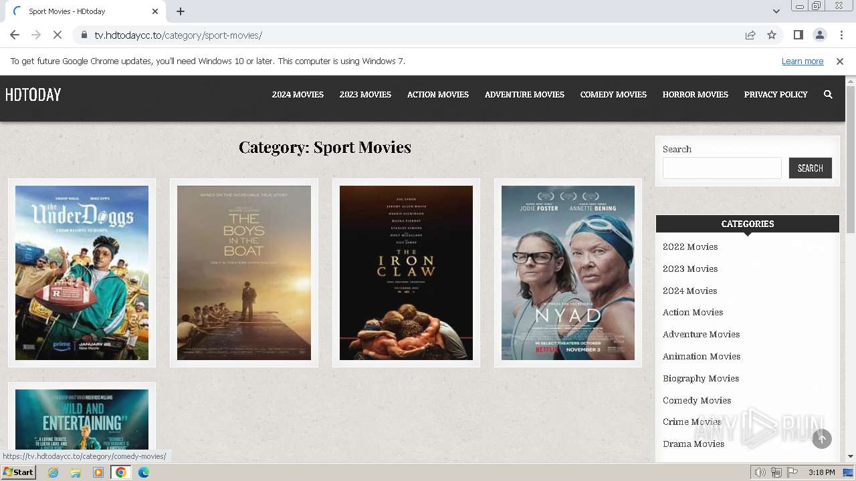This screenshot has width=856, height=481.
Task: Click the volume speaker tray icon
Action: [x=760, y=472]
